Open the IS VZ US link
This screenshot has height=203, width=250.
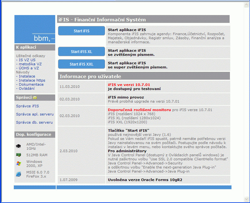point(27,60)
